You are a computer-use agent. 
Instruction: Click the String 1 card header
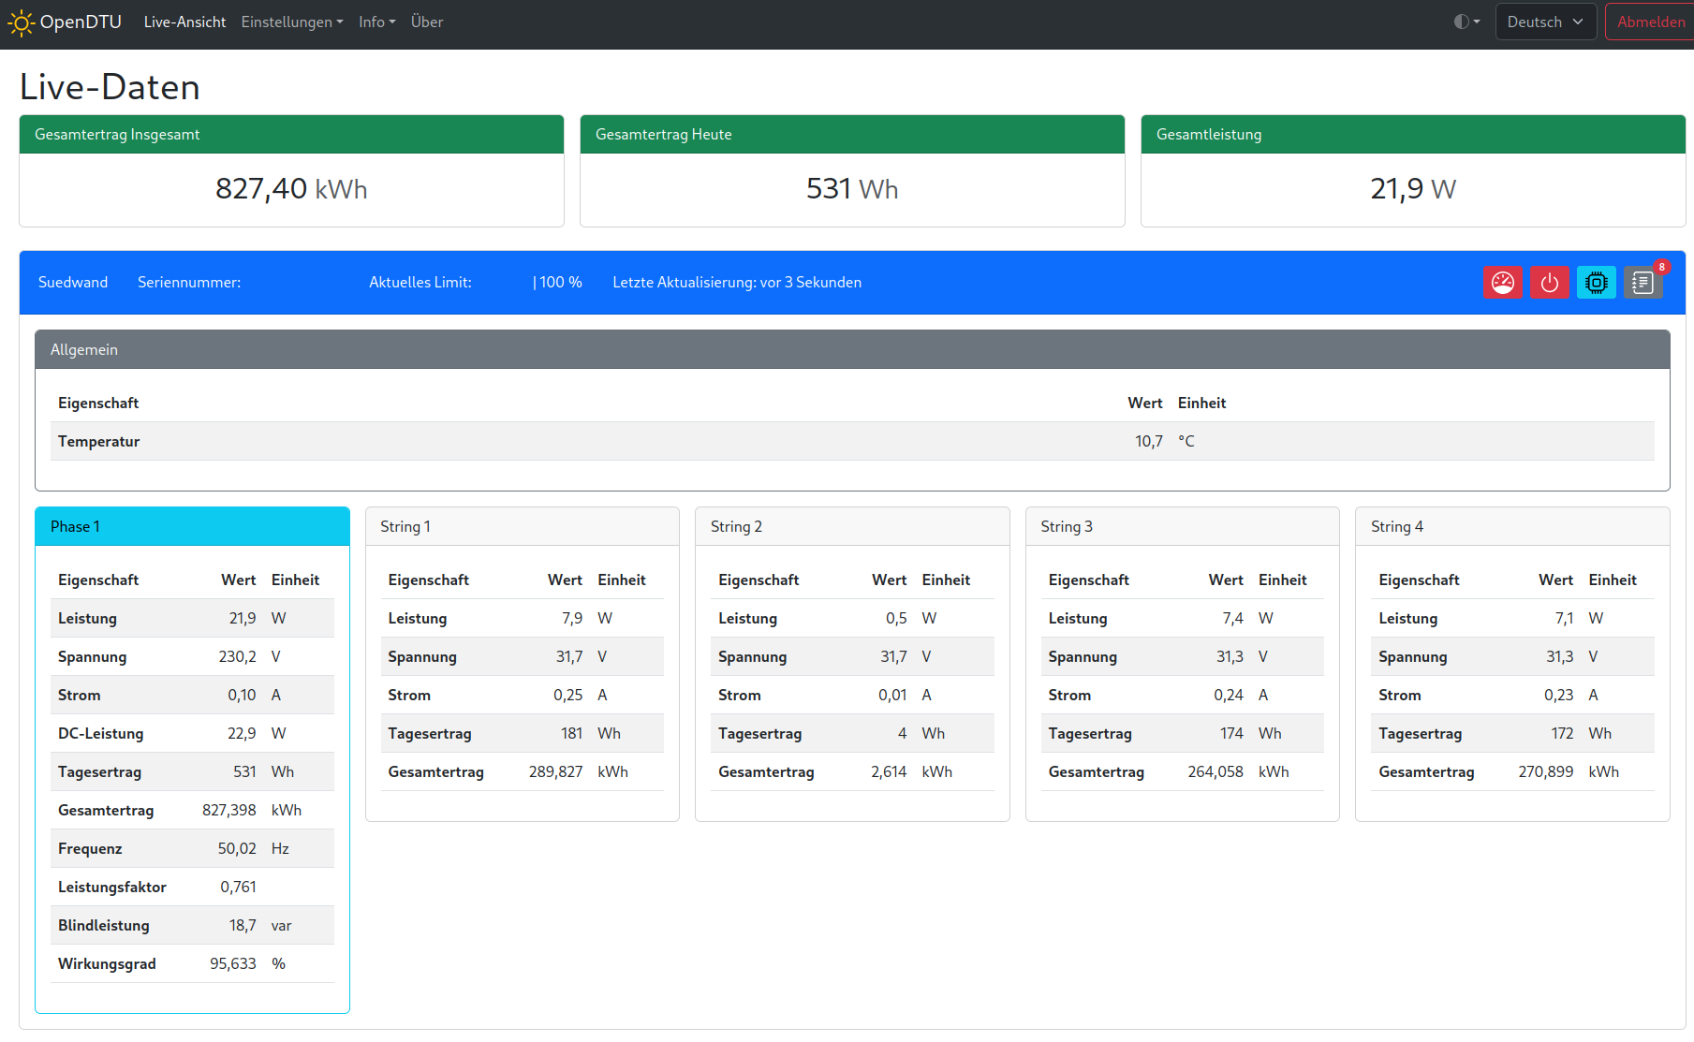tap(522, 526)
